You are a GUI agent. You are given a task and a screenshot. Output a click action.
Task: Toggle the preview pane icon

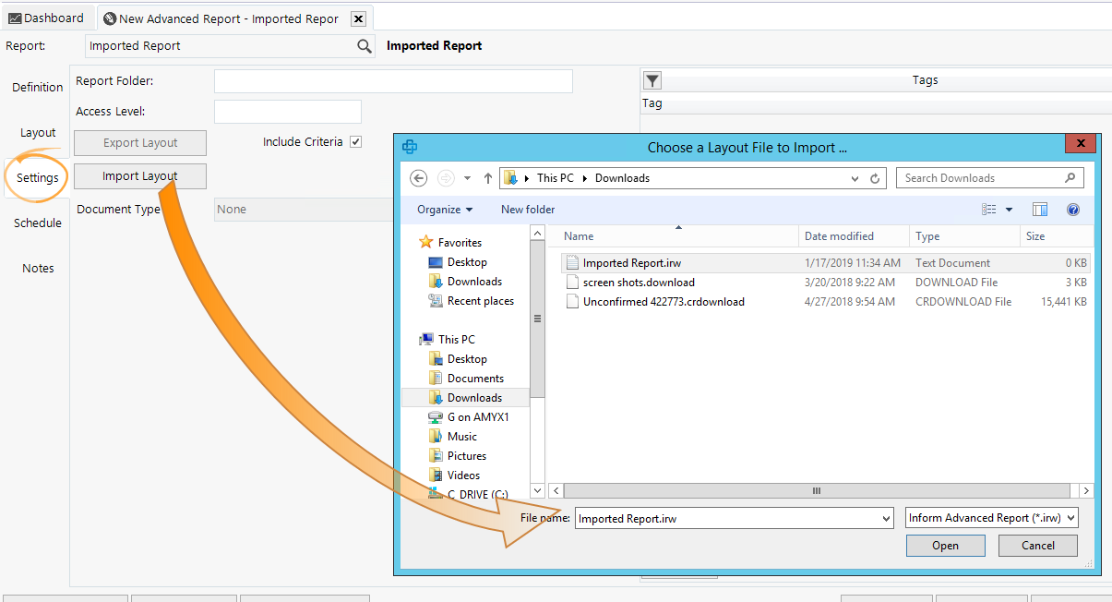click(1039, 209)
